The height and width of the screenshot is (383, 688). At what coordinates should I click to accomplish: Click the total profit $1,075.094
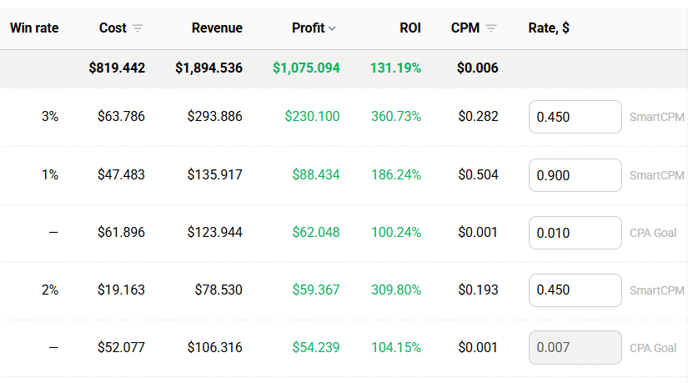click(306, 68)
